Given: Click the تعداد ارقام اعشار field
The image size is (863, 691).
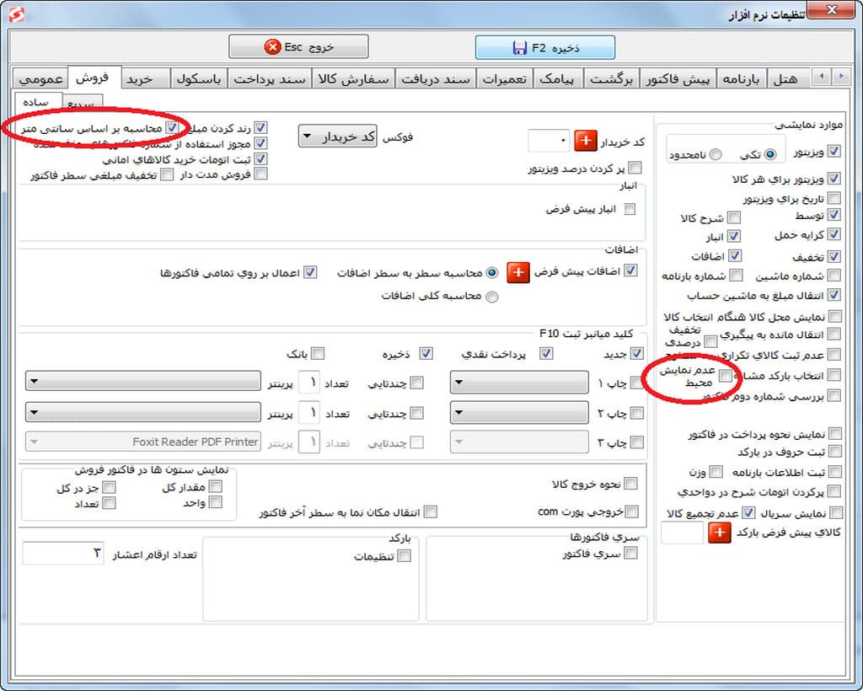Looking at the screenshot, I should (62, 553).
